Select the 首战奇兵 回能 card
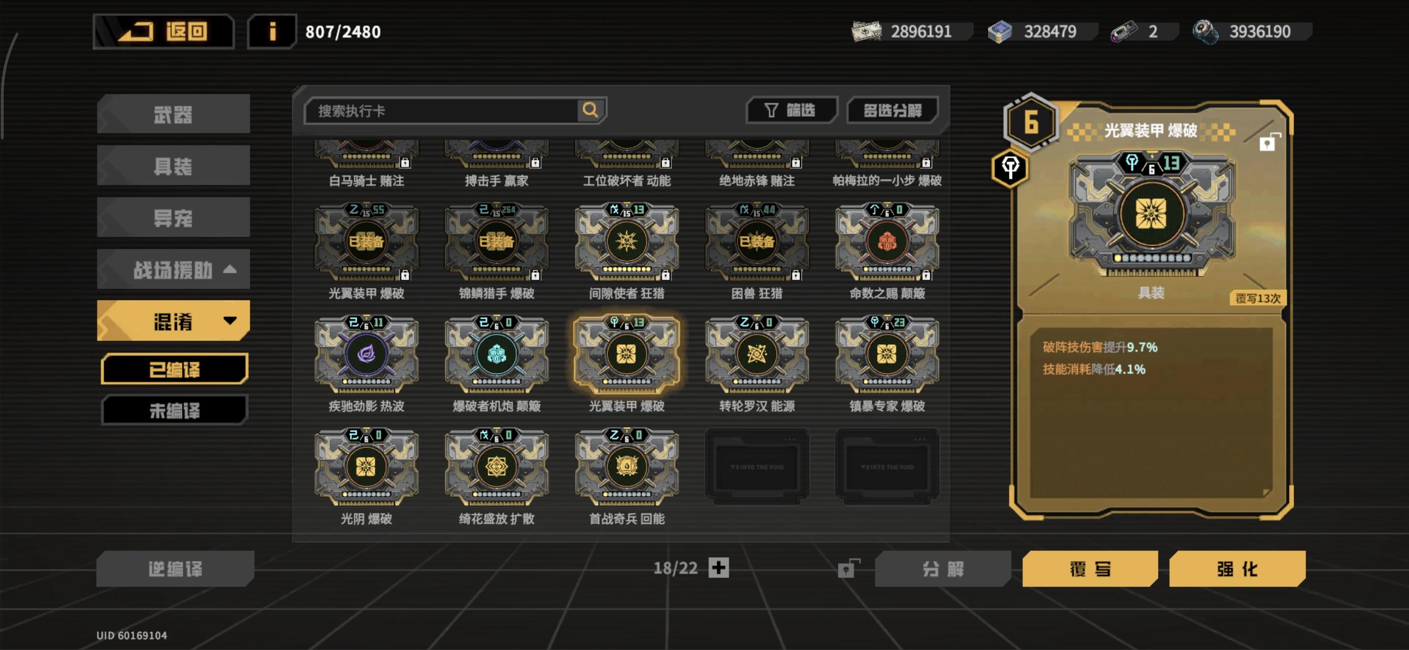 [626, 476]
